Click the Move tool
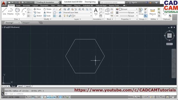Image resolution: width=178 pixels, height=100 pixels. tap(37, 9)
